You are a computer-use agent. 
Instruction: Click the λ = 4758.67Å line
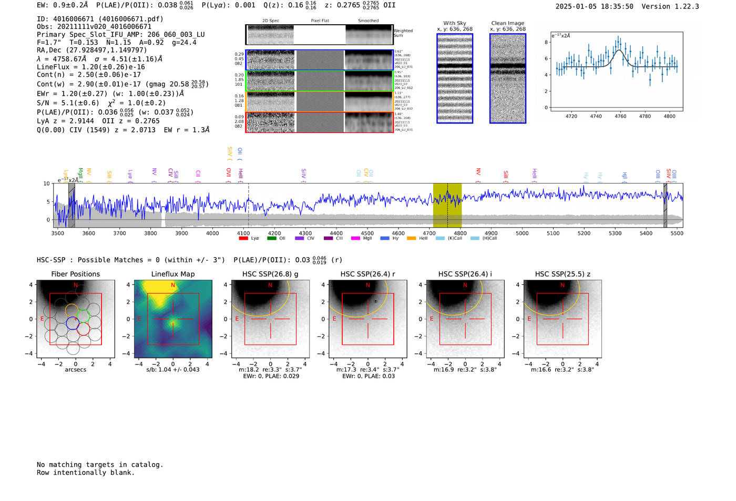tap(100, 59)
